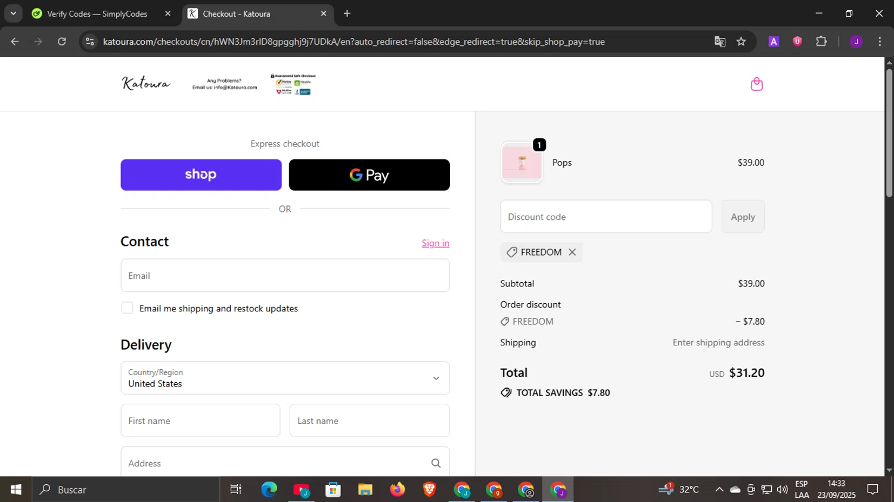Close the Verify Codes SimplyCodes tab

[167, 13]
